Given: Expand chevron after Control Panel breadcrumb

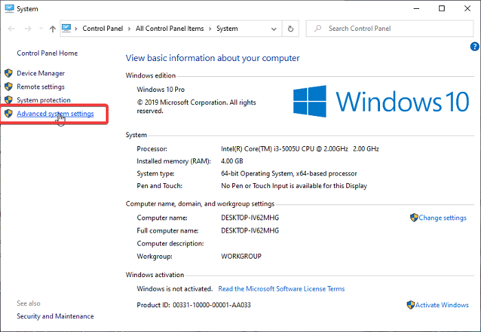Looking at the screenshot, I should [x=129, y=29].
